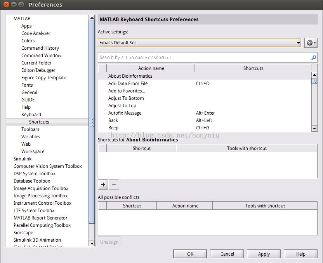
Task: Sort by the Shortcuts column header
Action: point(253,68)
